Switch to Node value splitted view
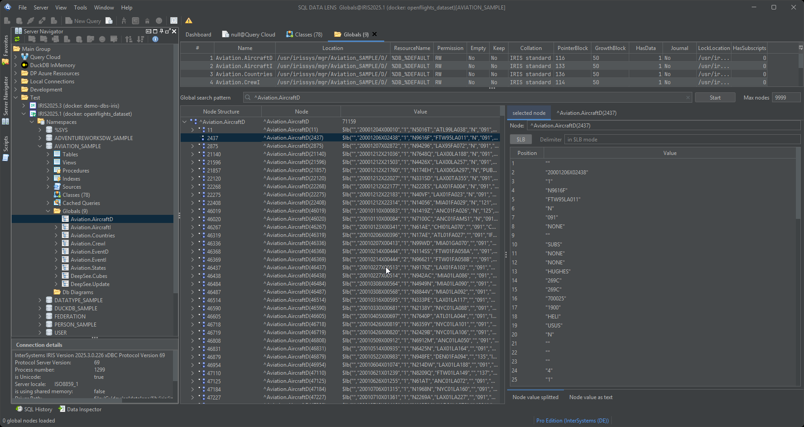The image size is (804, 427). [x=535, y=397]
